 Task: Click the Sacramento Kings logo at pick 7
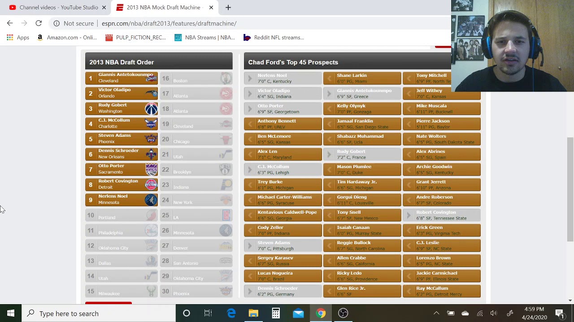[x=151, y=169]
